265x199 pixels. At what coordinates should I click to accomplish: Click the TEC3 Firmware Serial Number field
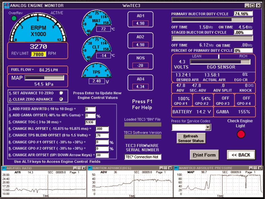coord(143,157)
